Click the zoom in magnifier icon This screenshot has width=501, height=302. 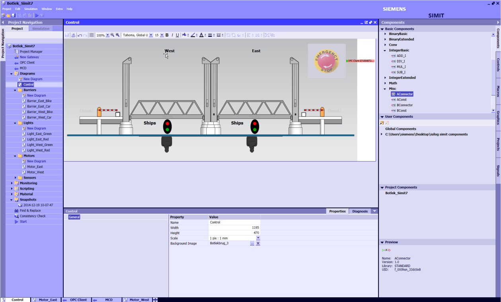[118, 35]
